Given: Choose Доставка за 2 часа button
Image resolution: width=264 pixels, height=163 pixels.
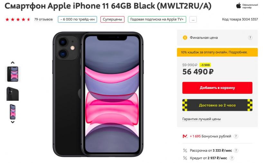Looking at the screenshot, I should 217,105.
